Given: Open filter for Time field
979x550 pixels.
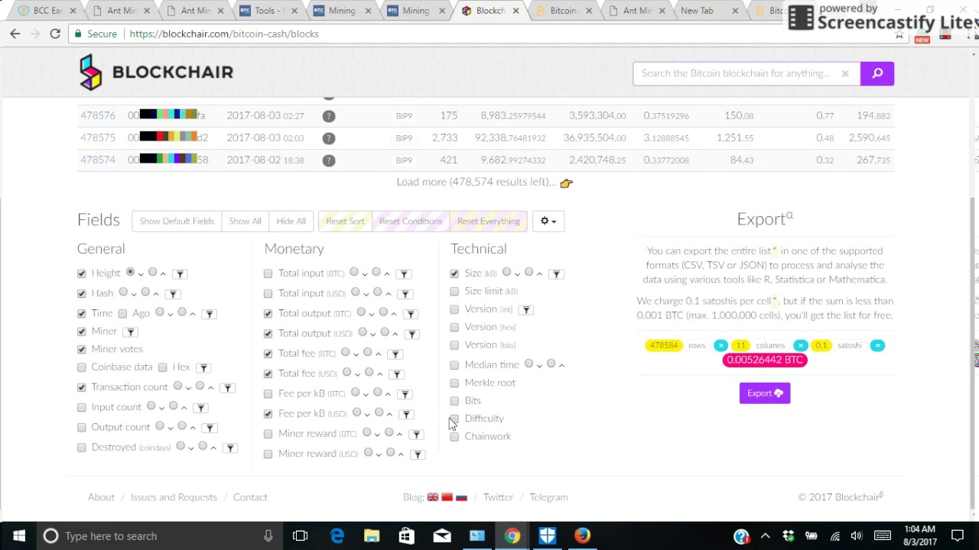Looking at the screenshot, I should (209, 314).
